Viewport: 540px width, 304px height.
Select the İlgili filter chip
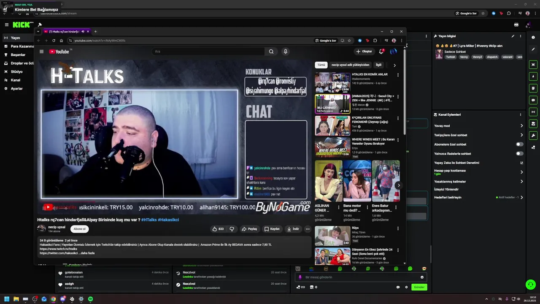pos(378,65)
